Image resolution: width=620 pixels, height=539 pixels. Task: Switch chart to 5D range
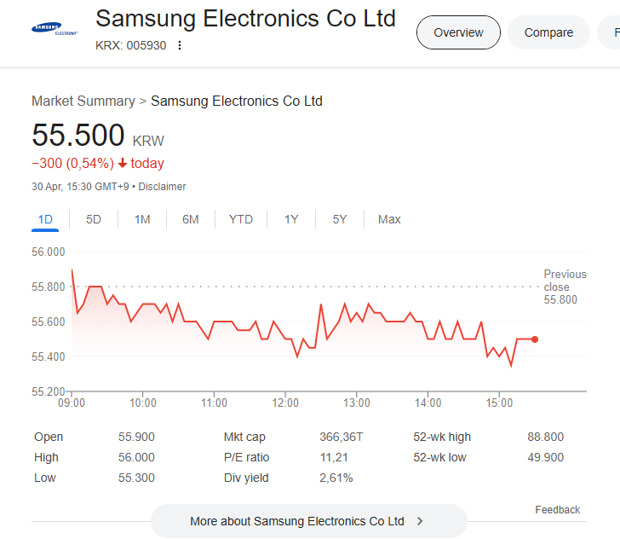point(94,219)
